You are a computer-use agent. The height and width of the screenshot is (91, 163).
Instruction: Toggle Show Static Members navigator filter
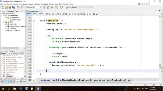8,81
